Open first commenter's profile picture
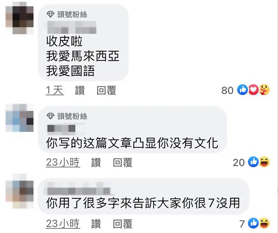278x233 pixels. pyautogui.click(x=20, y=18)
